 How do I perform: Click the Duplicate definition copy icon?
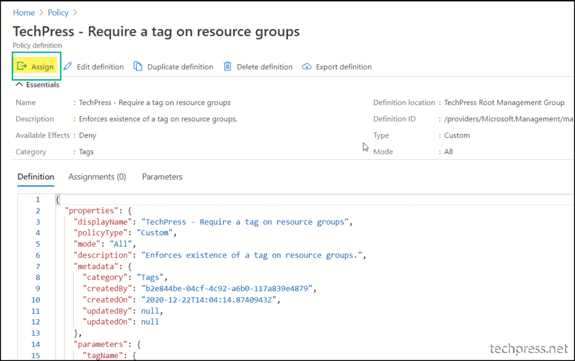138,66
